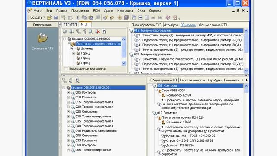Click the red X delete icon in the KTЭ toolbar
This screenshot has height=156, width=277.
point(97,32)
